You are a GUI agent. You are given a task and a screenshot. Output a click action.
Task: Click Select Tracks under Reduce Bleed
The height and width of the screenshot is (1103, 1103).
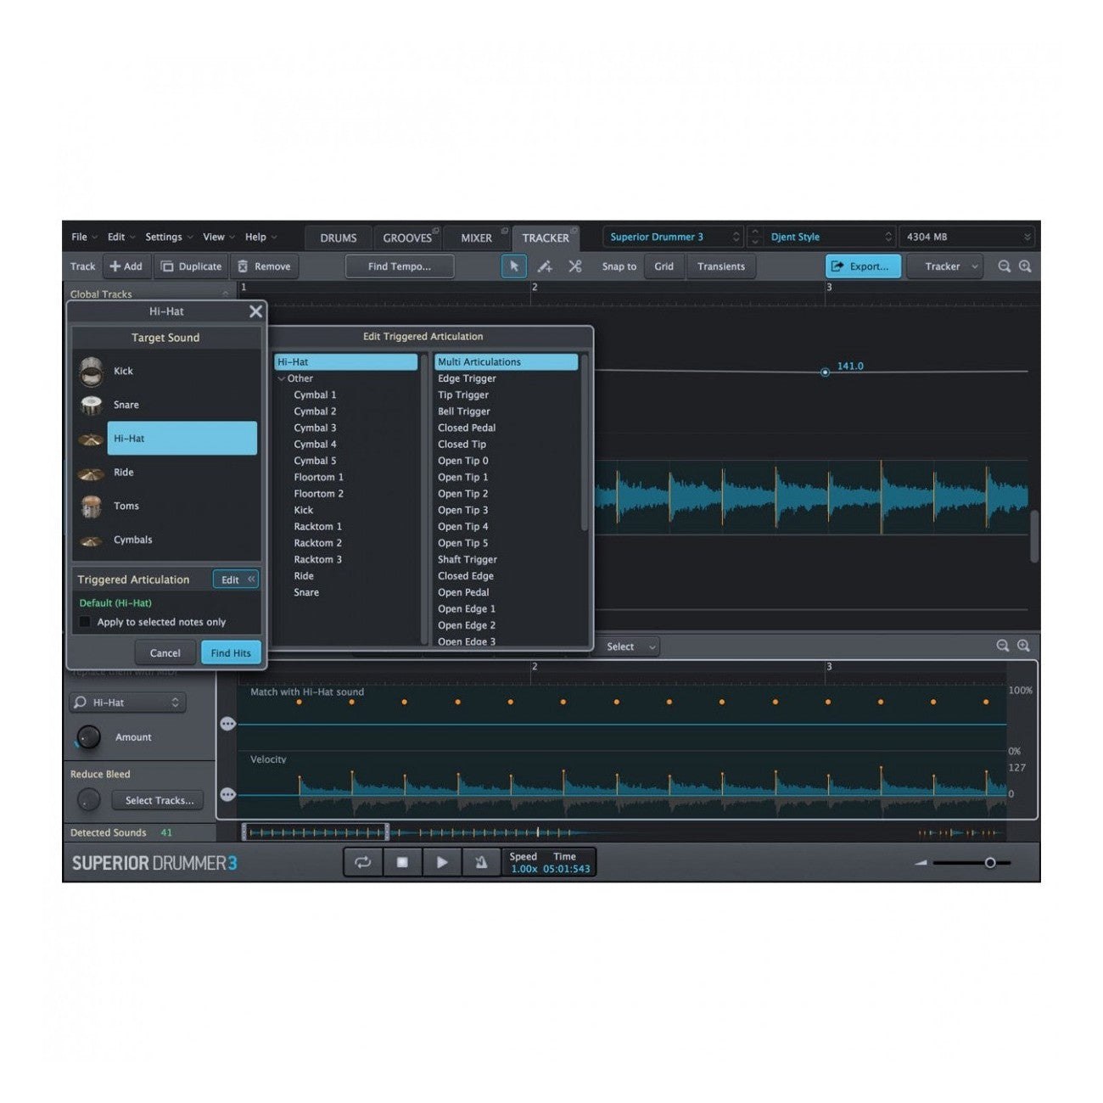(x=157, y=799)
